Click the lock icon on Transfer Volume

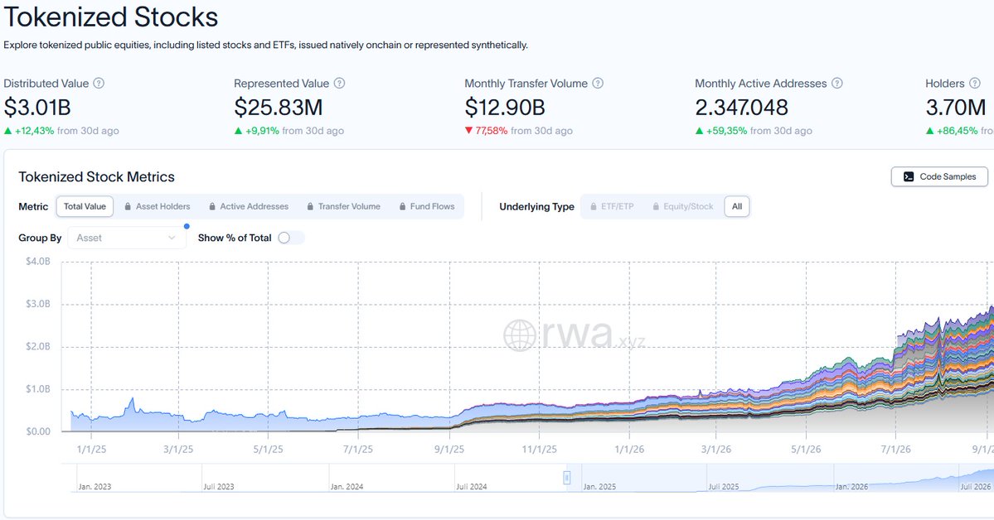(311, 206)
